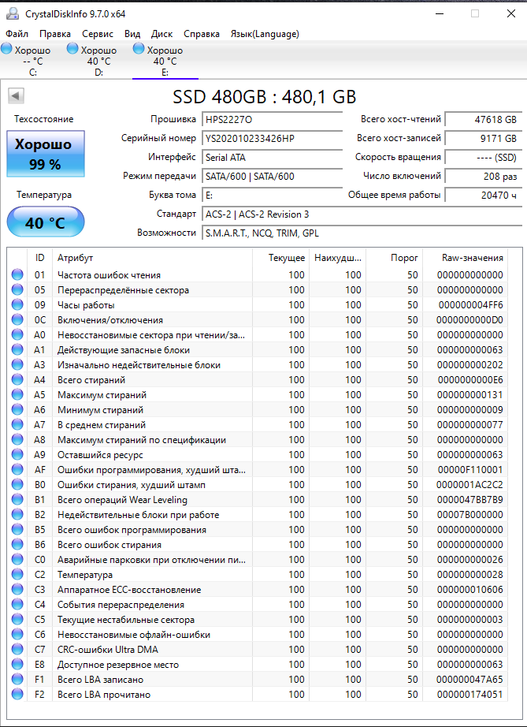This screenshot has width=527, height=727.
Task: Click the Возможности field S.M.A.R.T., NCQ, TRIM, GPL
Action: [362, 233]
